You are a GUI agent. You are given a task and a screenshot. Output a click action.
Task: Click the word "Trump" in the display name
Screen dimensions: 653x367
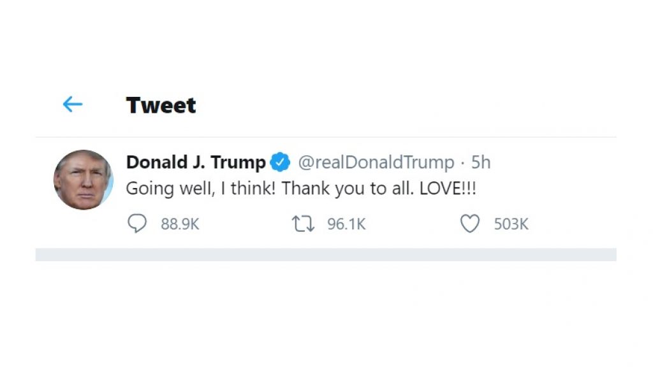pyautogui.click(x=238, y=162)
